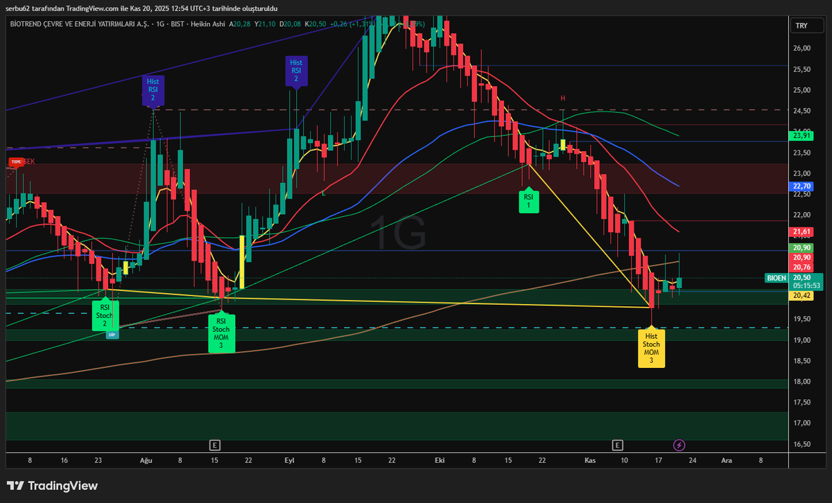Screen dimensions: 832x503
Task: Click the Eyl month label on the time axis
Action: 289,459
